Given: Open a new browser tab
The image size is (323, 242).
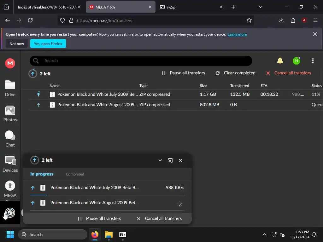Looking at the screenshot, I should 233,7.
